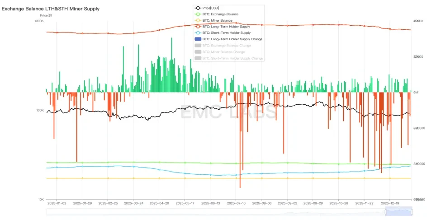Screen dimensions: 436x223
Task: Click the left handle of the zoom slider
Action: [x=385, y=211]
